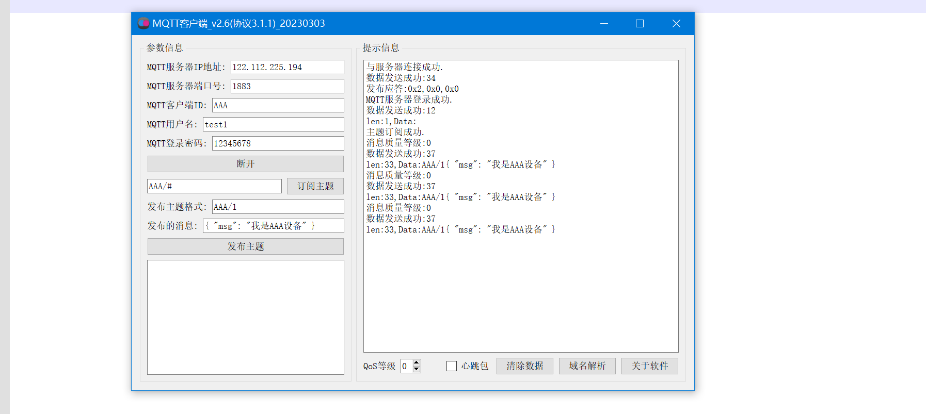Click the 发布的消息 message input field
The image size is (926, 414).
pyautogui.click(x=273, y=226)
